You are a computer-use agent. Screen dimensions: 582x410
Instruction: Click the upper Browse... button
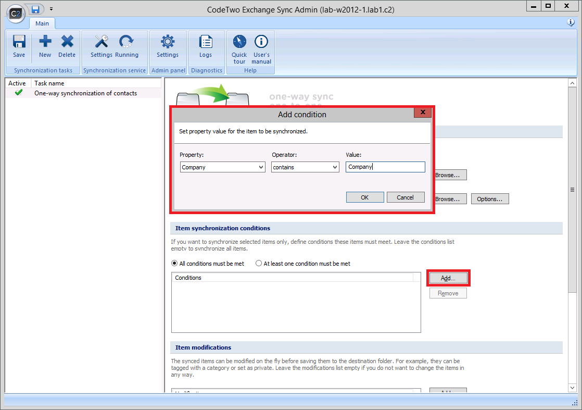pyautogui.click(x=450, y=175)
